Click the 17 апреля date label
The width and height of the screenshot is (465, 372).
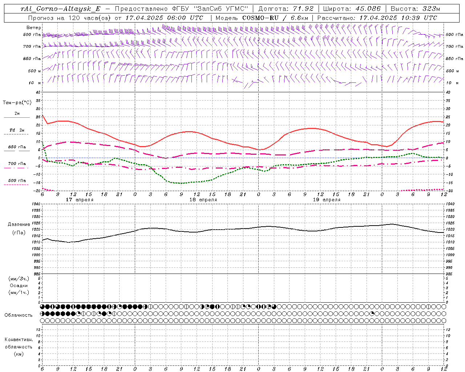pyautogui.click(x=80, y=200)
